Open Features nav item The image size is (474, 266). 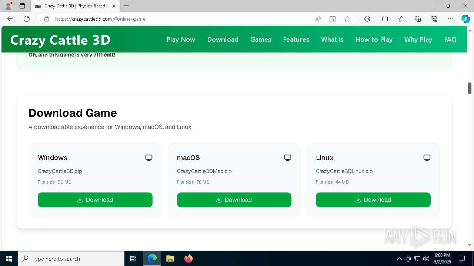click(x=296, y=40)
